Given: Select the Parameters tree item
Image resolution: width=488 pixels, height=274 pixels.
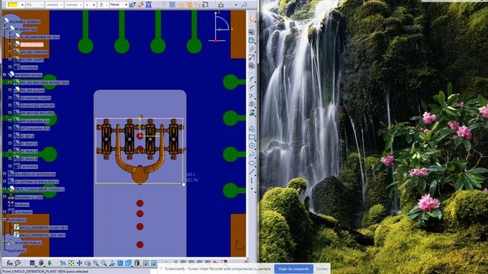Looking at the screenshot, I should pyautogui.click(x=29, y=197).
